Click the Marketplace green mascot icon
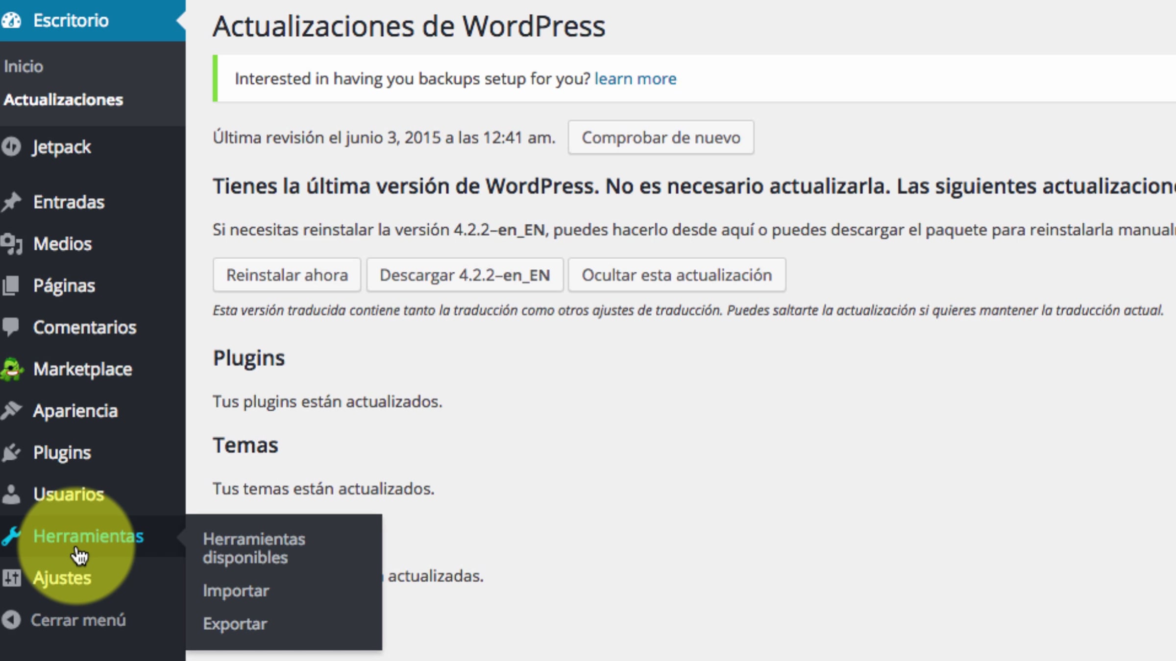The width and height of the screenshot is (1176, 661). pyautogui.click(x=12, y=369)
